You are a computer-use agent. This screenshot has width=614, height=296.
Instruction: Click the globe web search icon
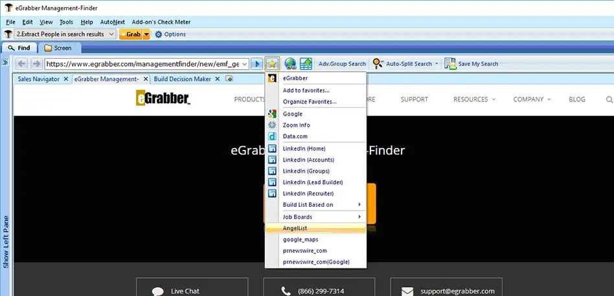point(290,63)
